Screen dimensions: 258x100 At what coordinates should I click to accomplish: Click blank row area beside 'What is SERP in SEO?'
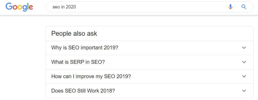(173, 62)
